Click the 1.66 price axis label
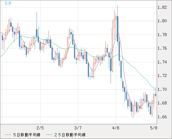Viewport: 172px width, 139px height. tap(162, 117)
